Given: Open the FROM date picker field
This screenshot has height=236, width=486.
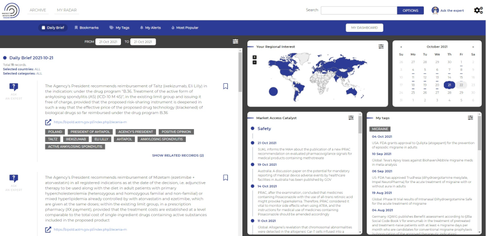Looking at the screenshot, I should point(108,42).
